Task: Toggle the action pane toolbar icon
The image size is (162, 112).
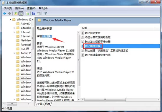Action: pyautogui.click(x=39, y=13)
